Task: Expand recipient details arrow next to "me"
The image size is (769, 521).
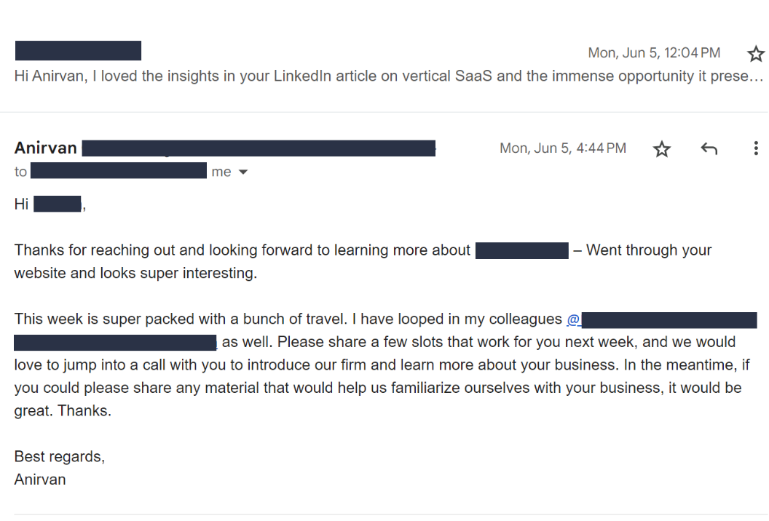Action: 243,172
